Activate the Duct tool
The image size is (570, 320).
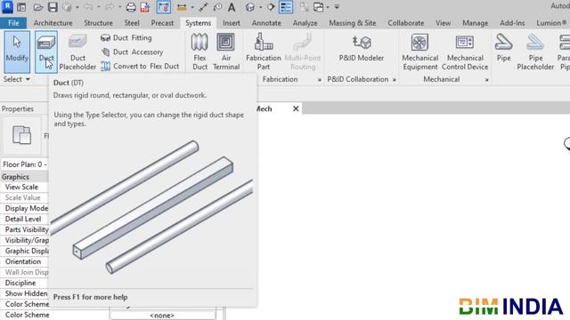point(46,52)
